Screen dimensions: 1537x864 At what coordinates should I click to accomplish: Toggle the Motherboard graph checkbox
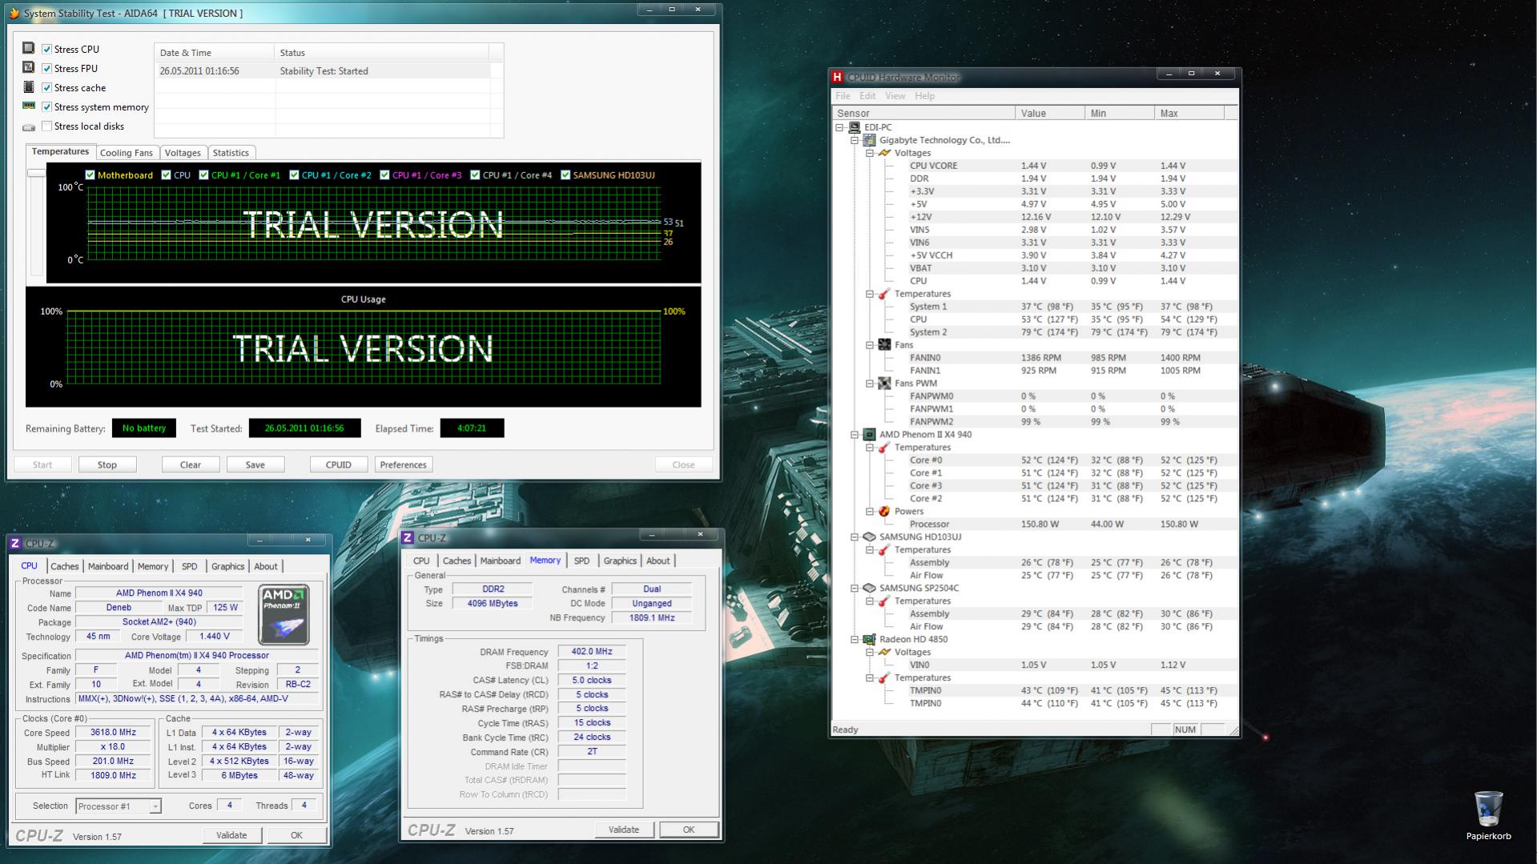coord(90,175)
